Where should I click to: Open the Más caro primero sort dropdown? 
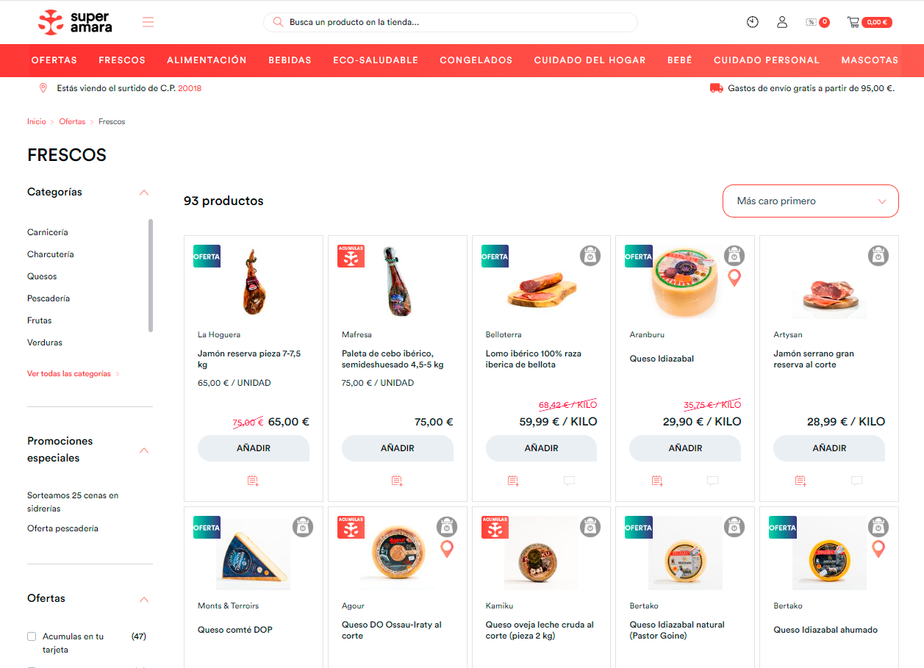(x=810, y=200)
